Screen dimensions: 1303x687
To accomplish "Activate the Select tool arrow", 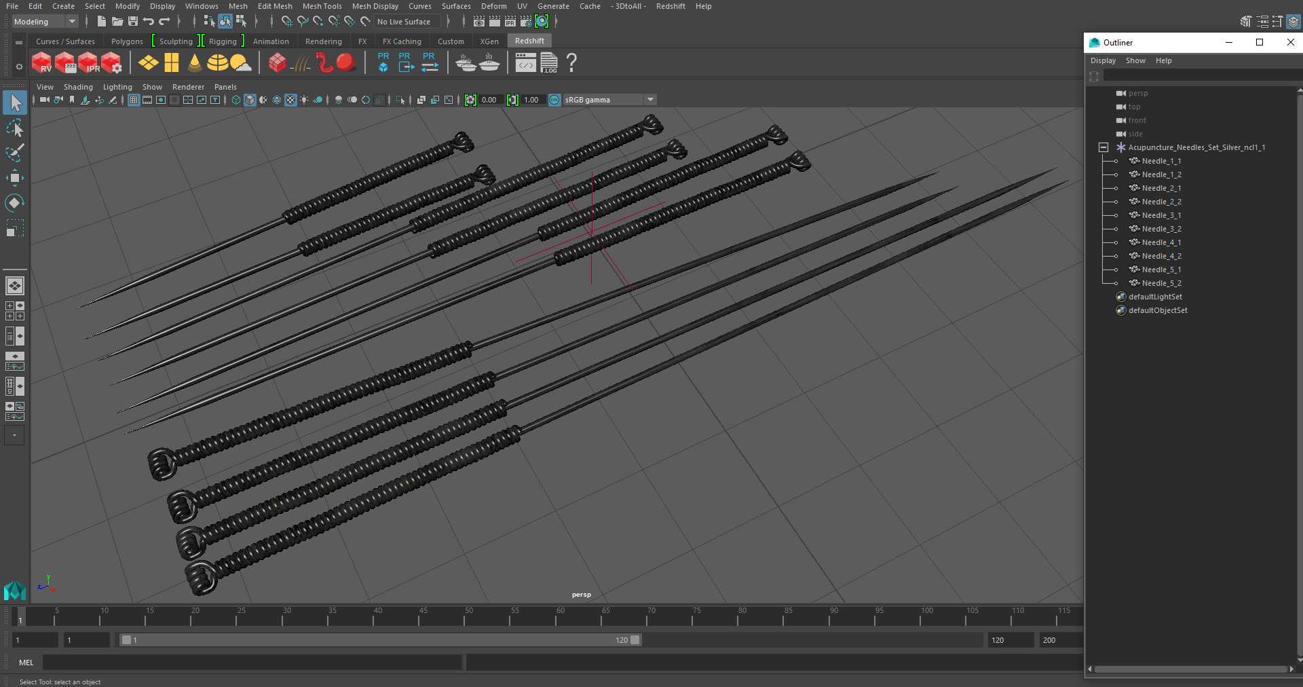I will pos(15,103).
